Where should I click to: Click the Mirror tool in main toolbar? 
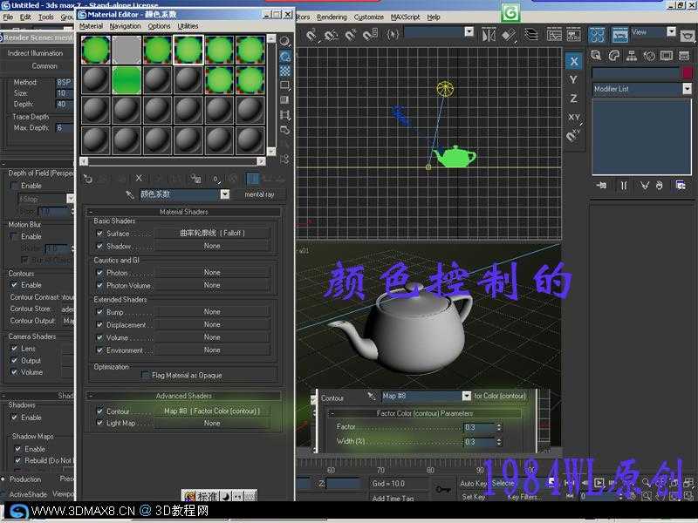[489, 35]
